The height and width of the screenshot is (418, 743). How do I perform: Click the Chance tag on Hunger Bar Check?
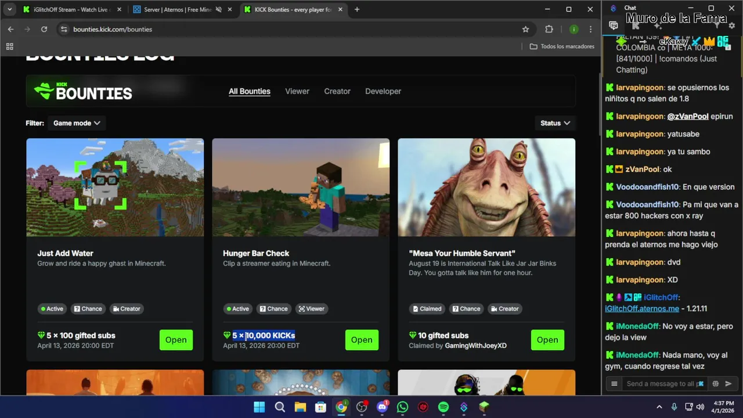[x=273, y=309]
